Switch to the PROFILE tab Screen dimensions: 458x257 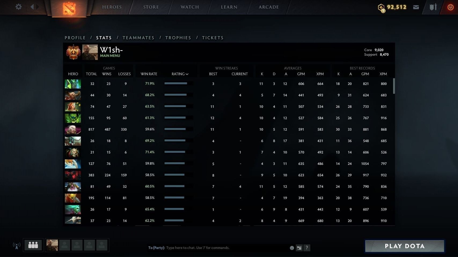point(75,38)
